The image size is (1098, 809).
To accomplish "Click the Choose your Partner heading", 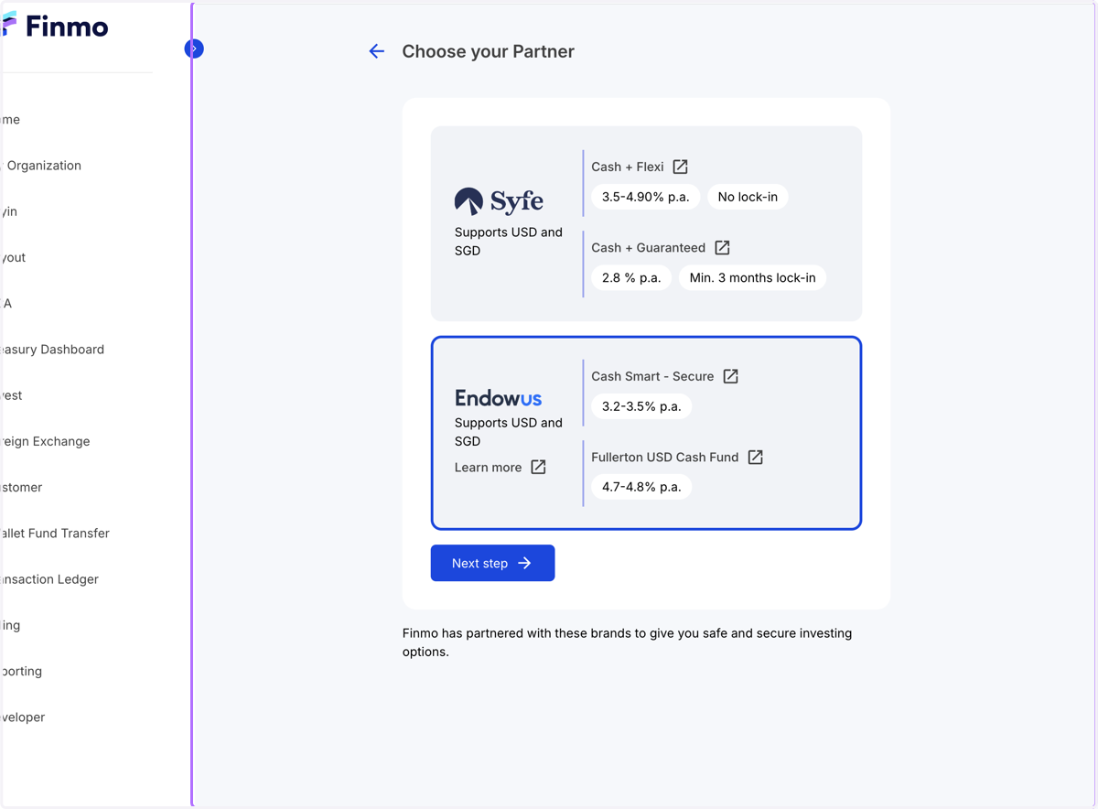I will tap(489, 51).
